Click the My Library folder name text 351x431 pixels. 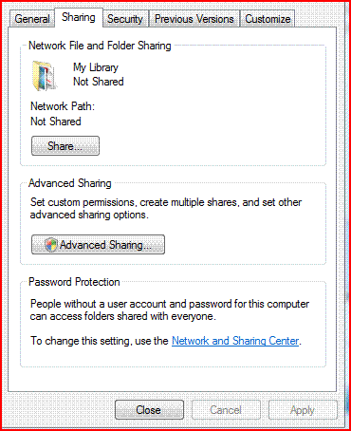[96, 67]
